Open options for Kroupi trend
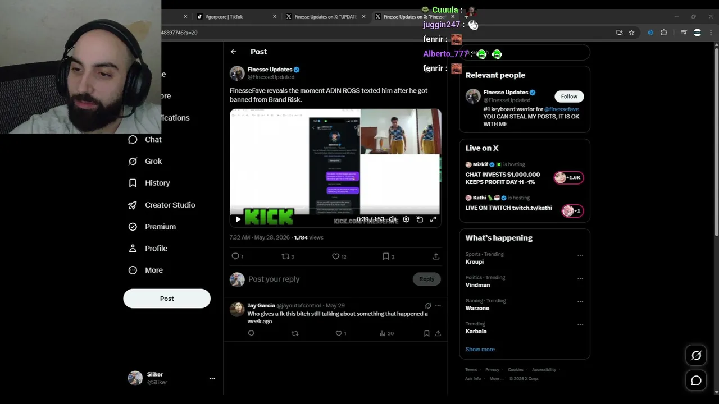Image resolution: width=719 pixels, height=404 pixels. click(580, 255)
